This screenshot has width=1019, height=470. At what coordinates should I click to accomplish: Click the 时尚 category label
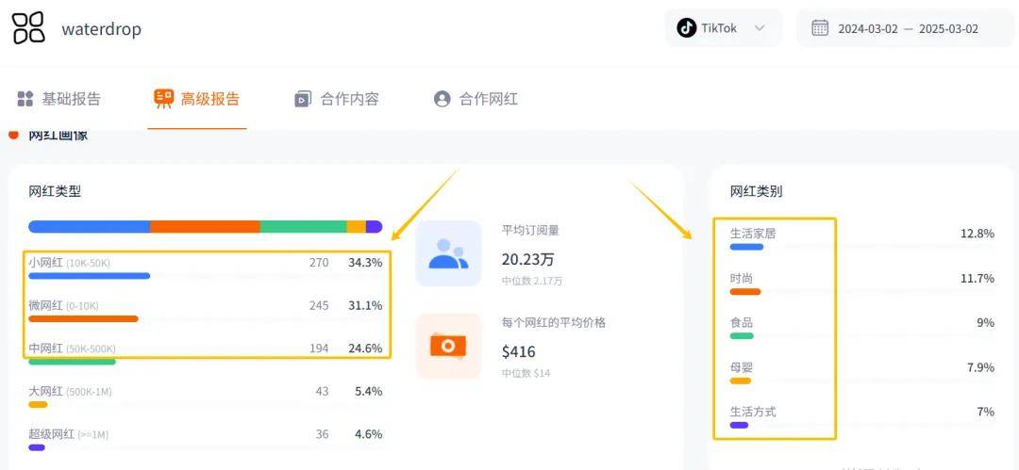click(742, 279)
